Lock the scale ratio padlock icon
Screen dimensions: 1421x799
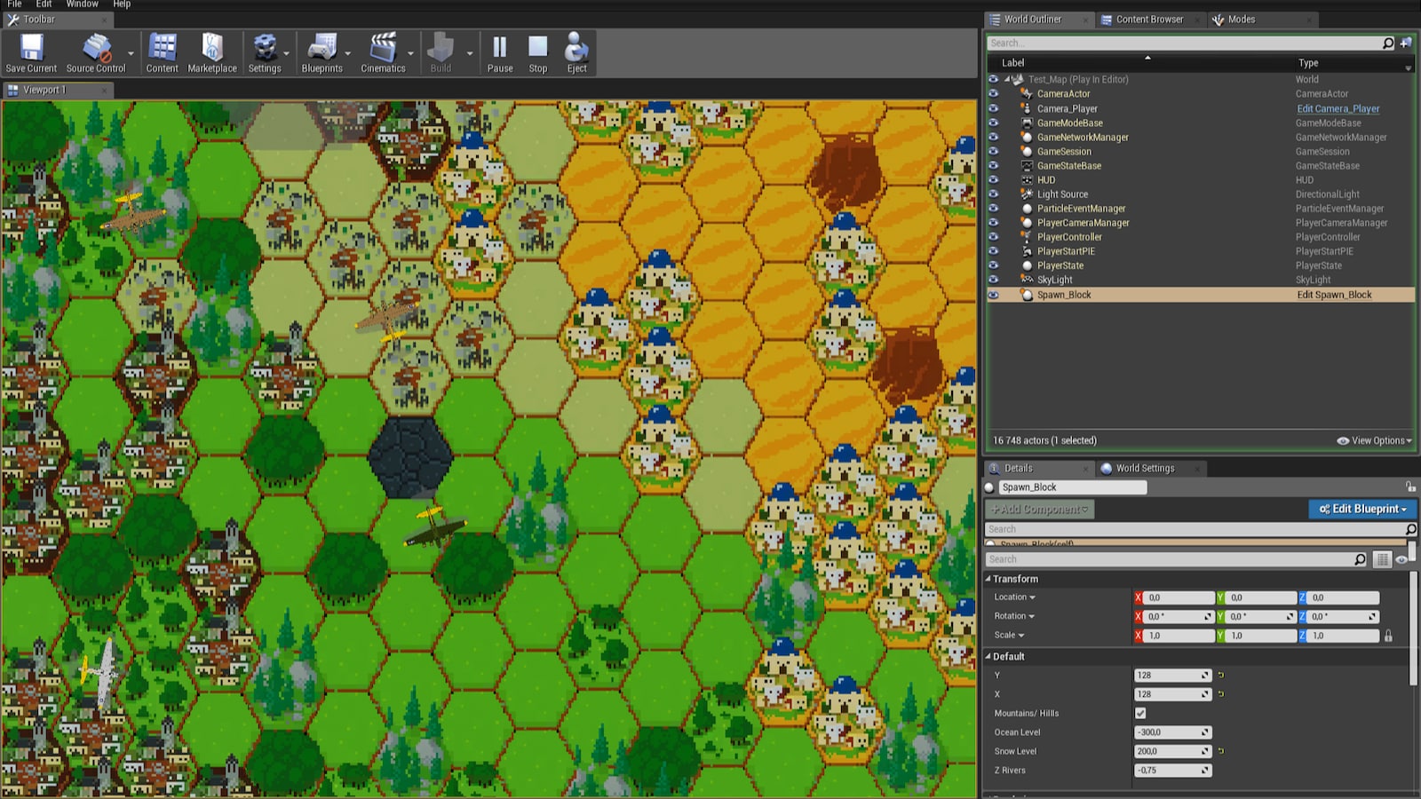coord(1388,636)
